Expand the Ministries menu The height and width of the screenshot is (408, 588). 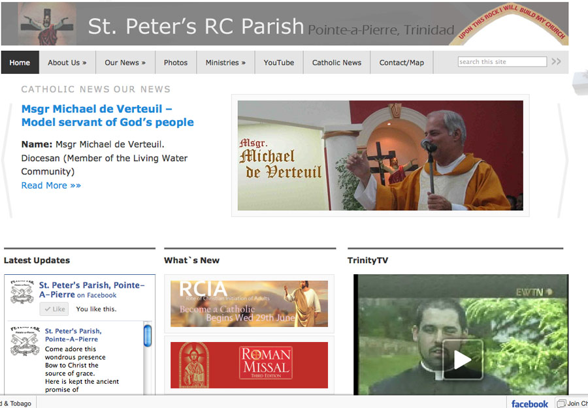point(225,63)
